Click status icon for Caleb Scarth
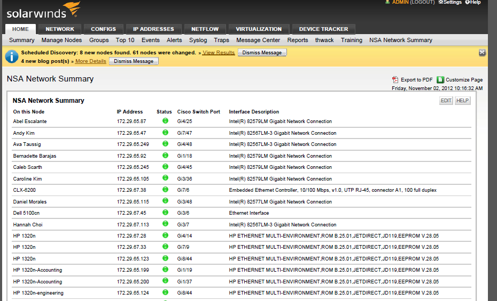The image size is (497, 301). point(165,166)
